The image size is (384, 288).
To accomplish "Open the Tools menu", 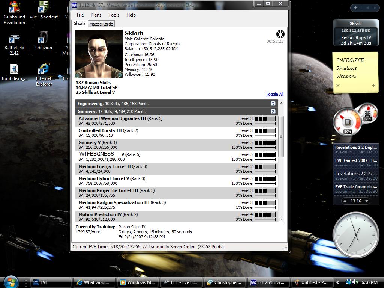I will [114, 15].
